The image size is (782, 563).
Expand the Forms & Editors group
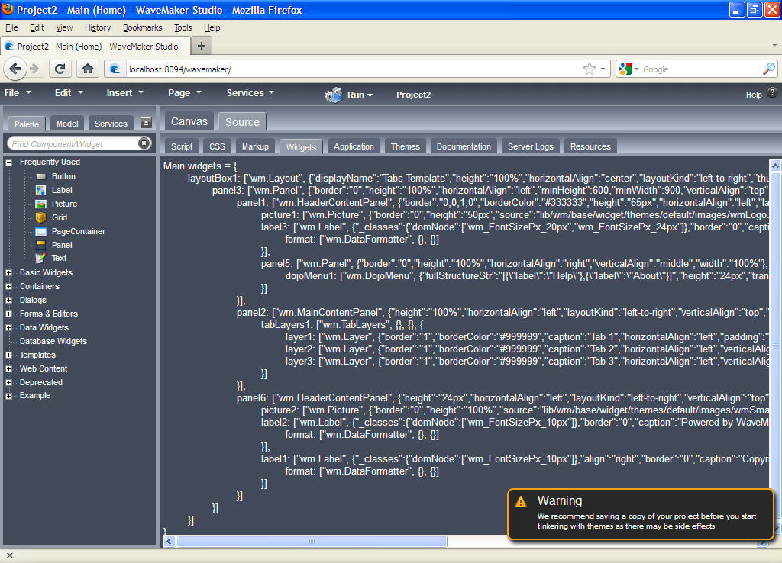click(x=8, y=314)
